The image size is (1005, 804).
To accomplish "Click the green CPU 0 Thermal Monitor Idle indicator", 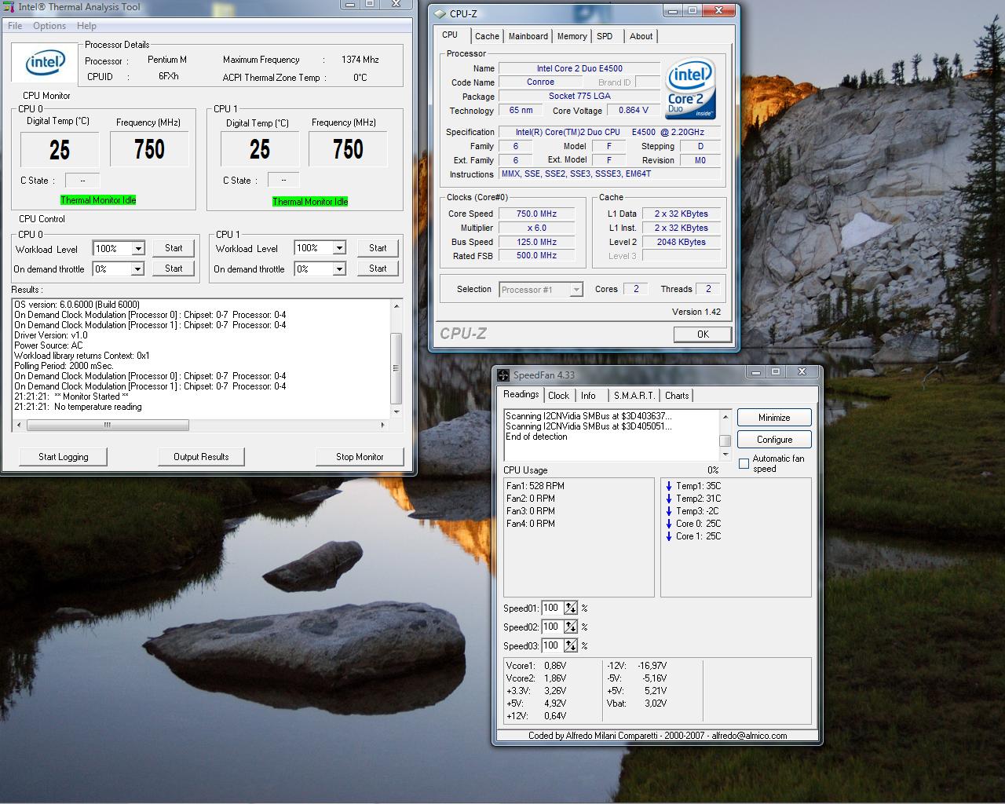I will click(x=98, y=200).
